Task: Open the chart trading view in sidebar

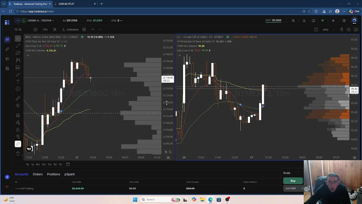Action: [x=7, y=39]
